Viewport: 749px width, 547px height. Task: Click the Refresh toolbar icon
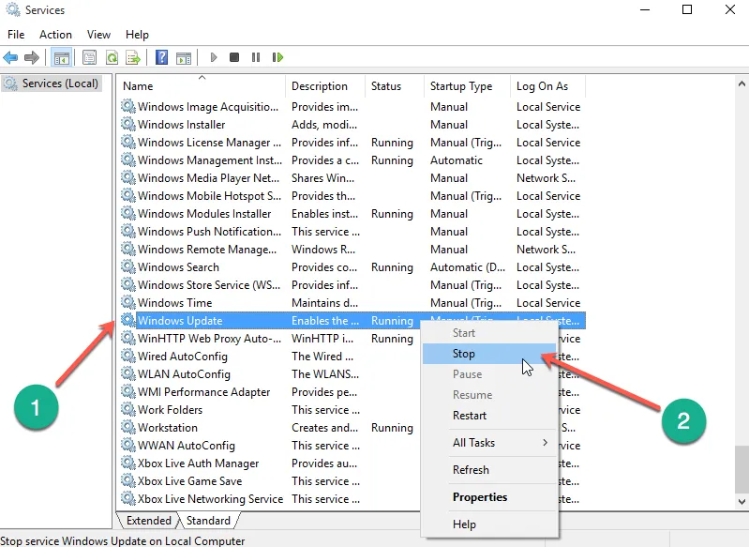[112, 57]
